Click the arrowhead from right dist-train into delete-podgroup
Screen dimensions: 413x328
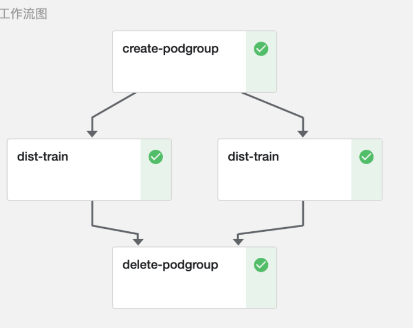coord(238,241)
